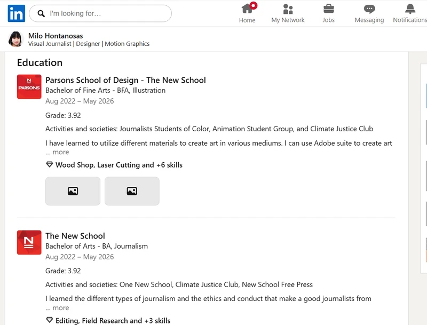Image resolution: width=427 pixels, height=325 pixels.
Task: Focus the "I'm looking for…" search field
Action: (100, 13)
